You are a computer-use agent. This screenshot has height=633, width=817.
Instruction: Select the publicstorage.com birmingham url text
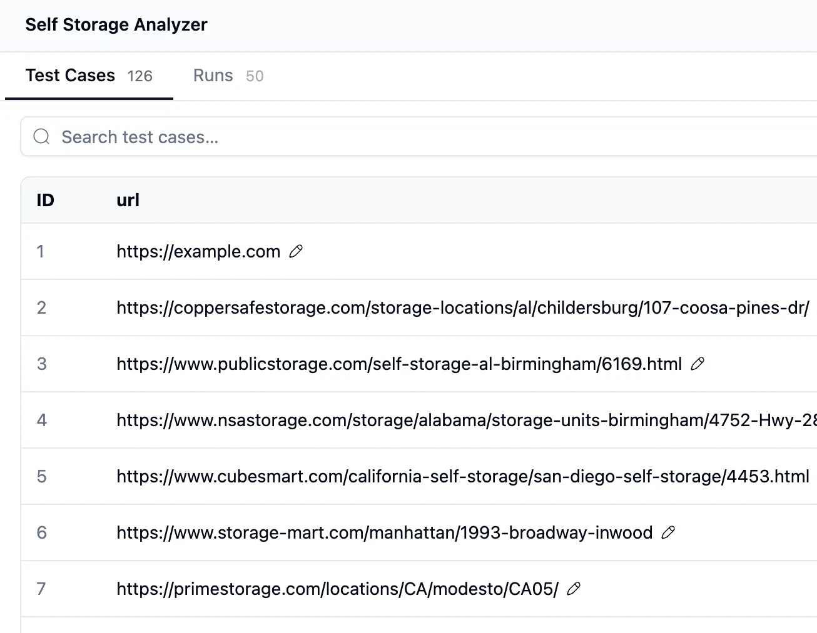[399, 364]
